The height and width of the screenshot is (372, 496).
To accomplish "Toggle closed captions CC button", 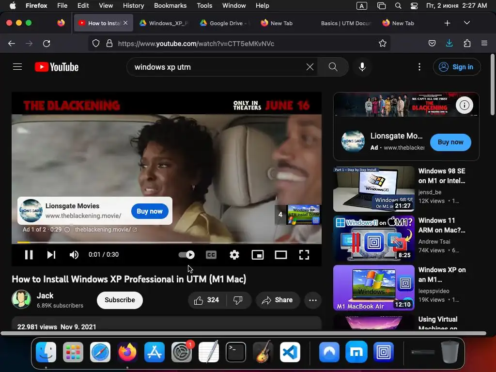I will point(211,255).
